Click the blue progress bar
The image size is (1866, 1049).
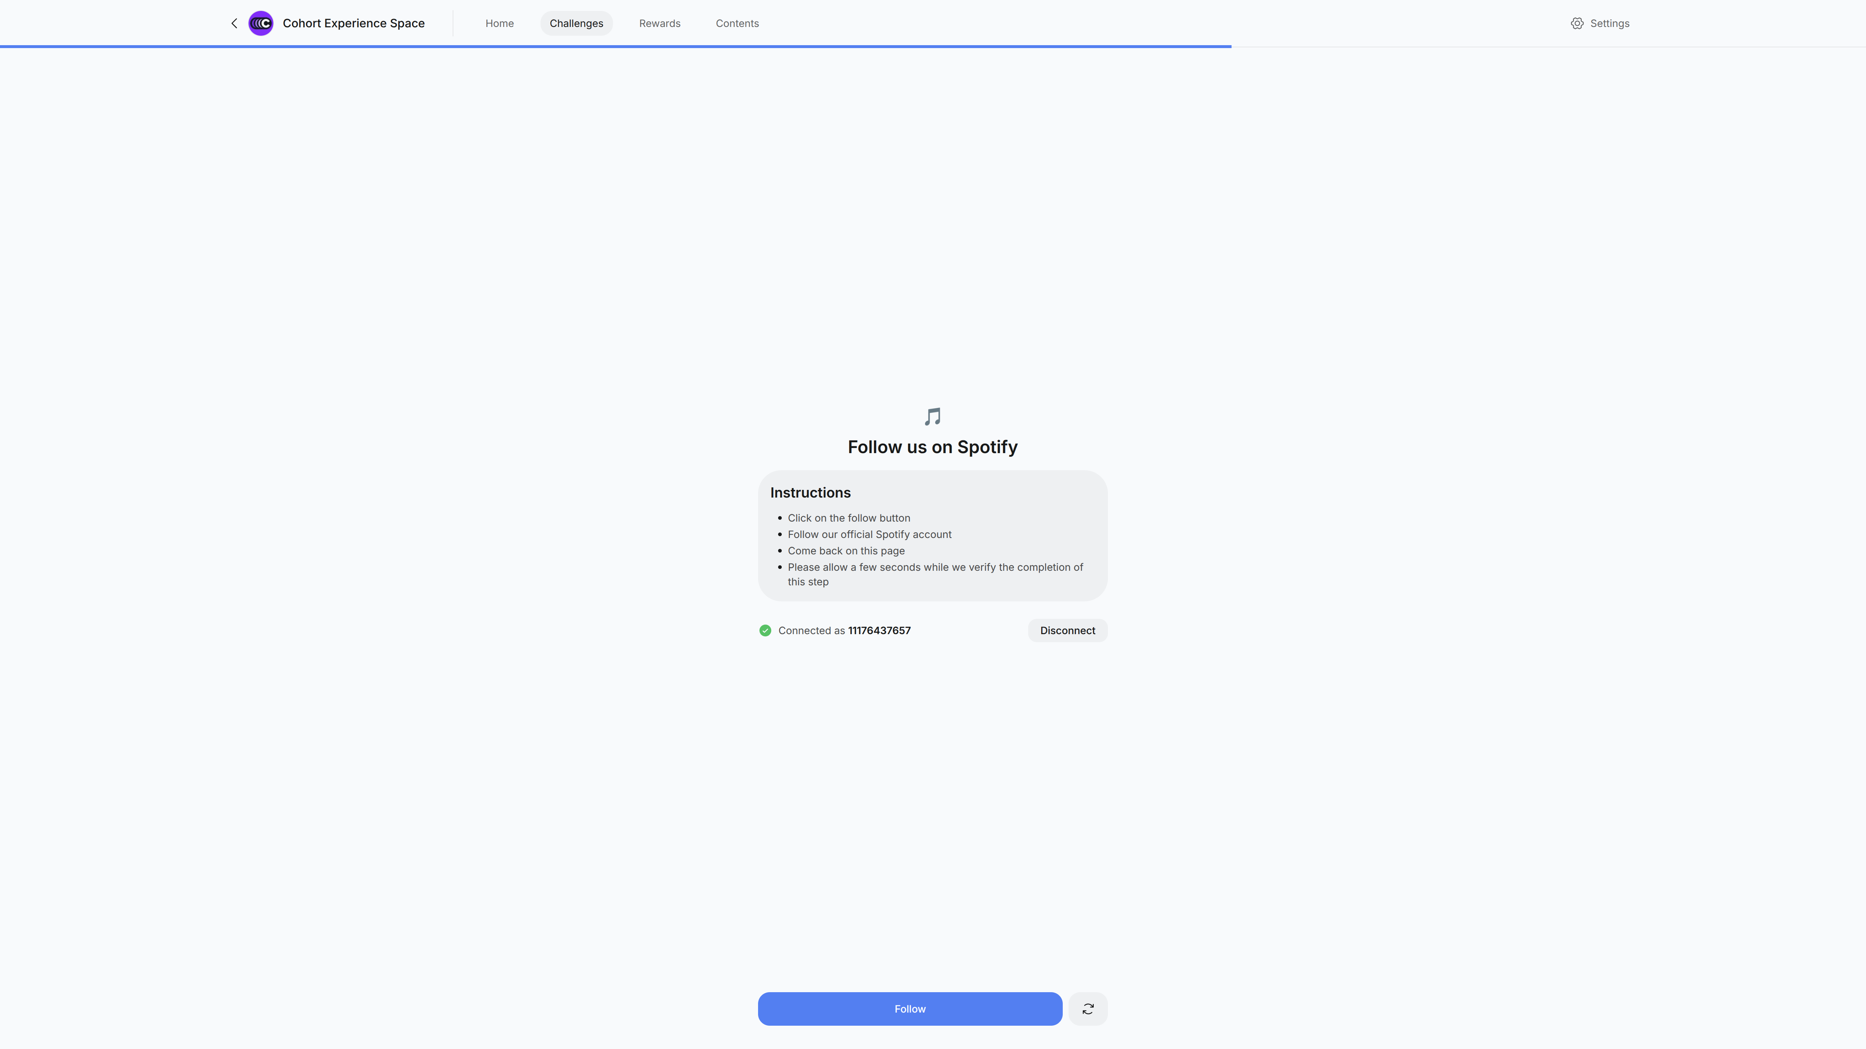tap(616, 46)
